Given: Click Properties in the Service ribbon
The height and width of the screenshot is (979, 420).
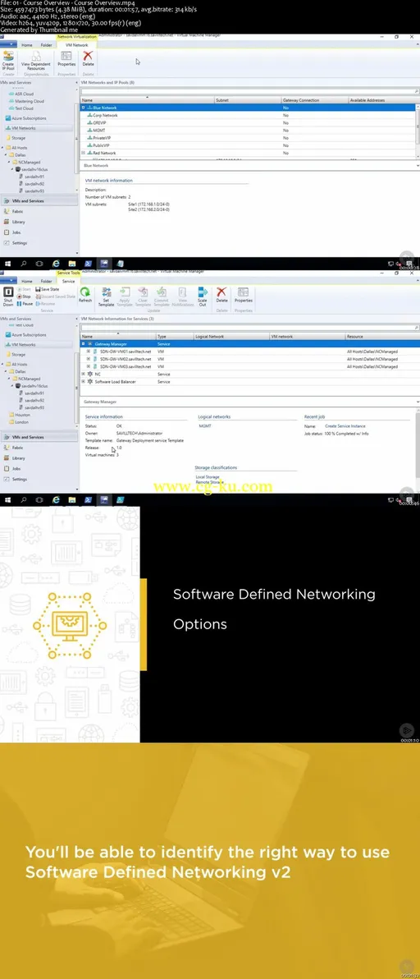Looking at the screenshot, I should click(243, 295).
